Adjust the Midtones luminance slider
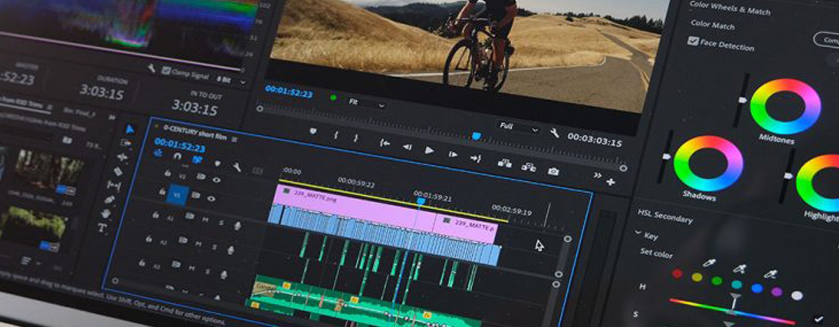Viewport: 839px width, 327px height. (743, 100)
